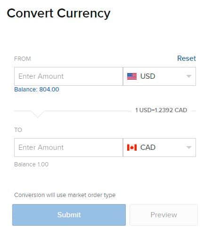The height and width of the screenshot is (230, 204).
Task: Use the Balance: 804.00 link
Action: click(x=37, y=90)
